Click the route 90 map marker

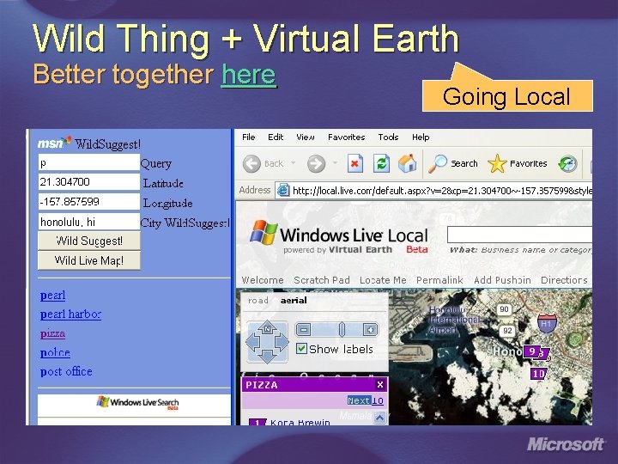click(504, 309)
